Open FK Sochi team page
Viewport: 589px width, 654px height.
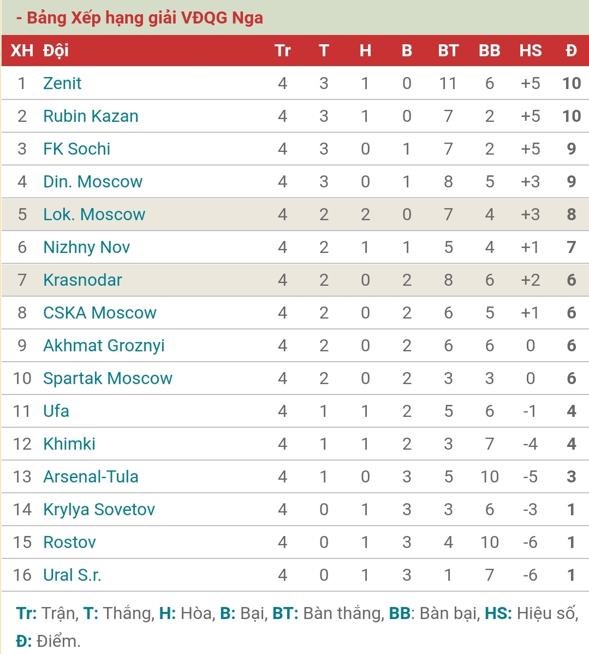coord(76,149)
